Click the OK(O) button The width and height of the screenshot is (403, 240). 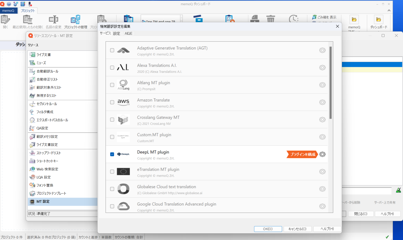(268, 229)
